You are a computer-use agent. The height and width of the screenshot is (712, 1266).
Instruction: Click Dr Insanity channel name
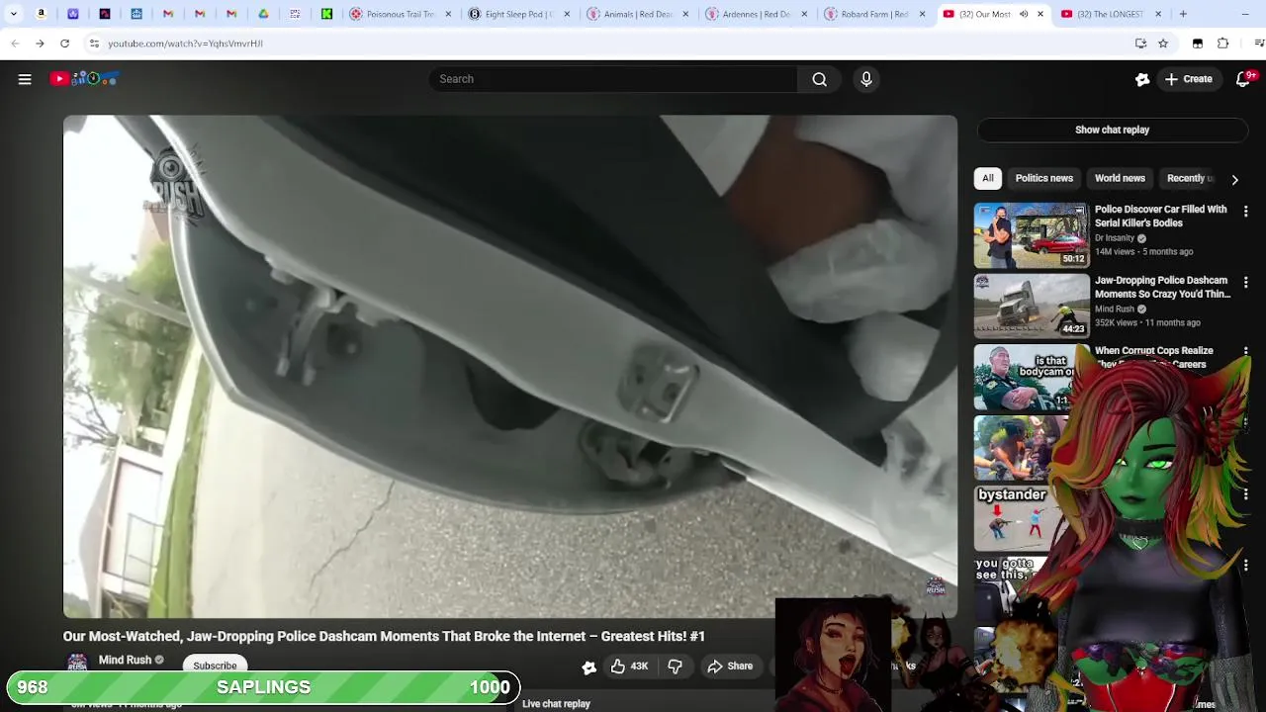pos(1115,238)
